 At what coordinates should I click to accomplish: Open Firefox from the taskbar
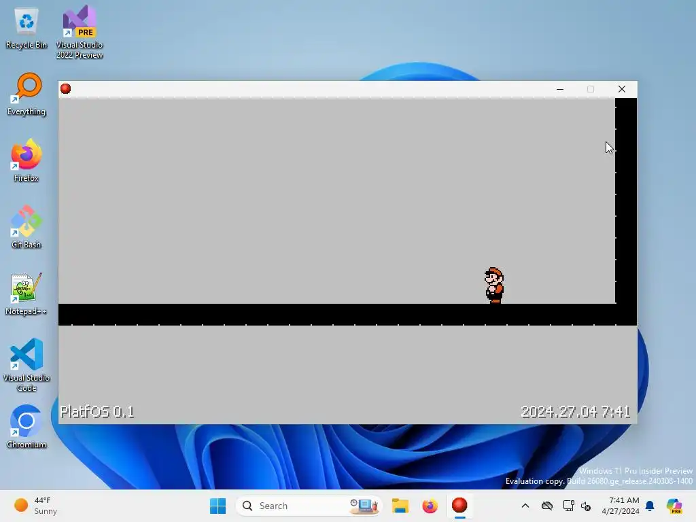(x=430, y=506)
